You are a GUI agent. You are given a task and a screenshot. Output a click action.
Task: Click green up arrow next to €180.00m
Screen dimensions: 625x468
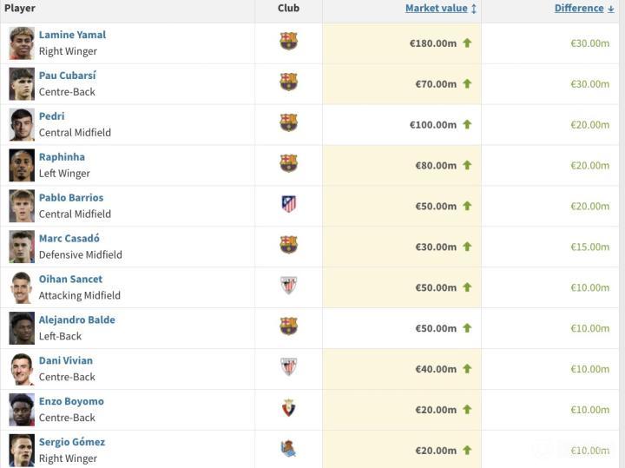(x=467, y=43)
